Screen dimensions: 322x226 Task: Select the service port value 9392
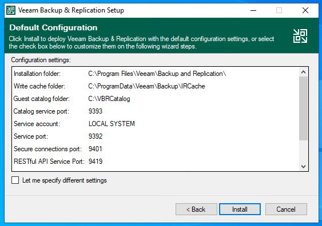coord(96,136)
